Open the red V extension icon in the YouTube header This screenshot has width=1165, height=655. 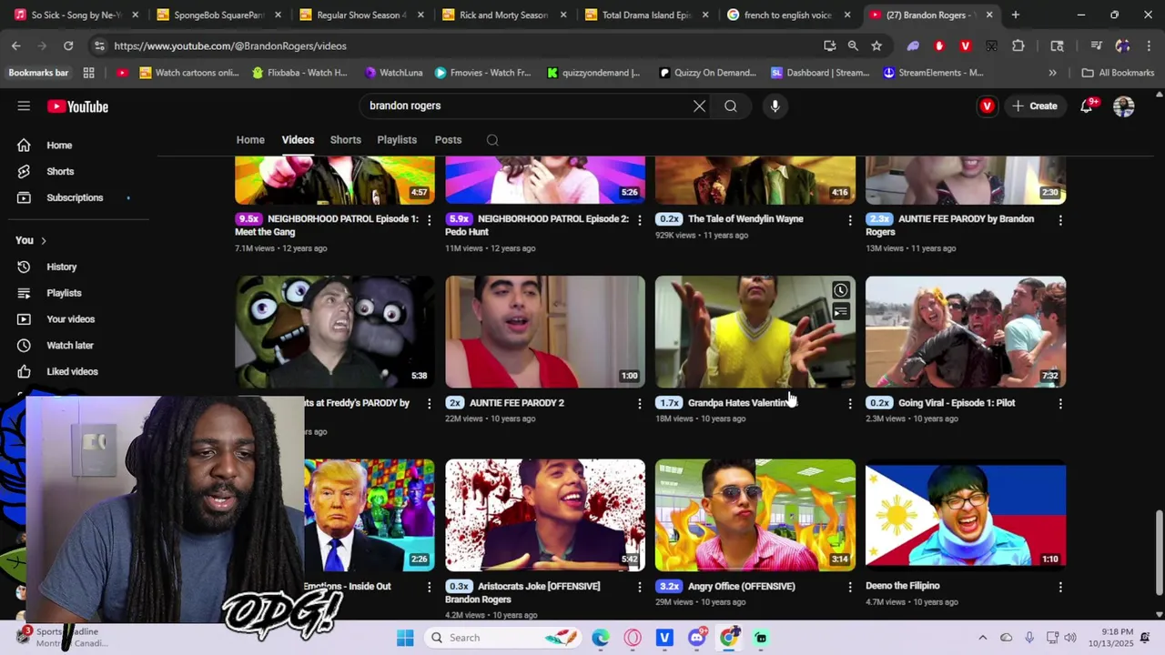988,106
